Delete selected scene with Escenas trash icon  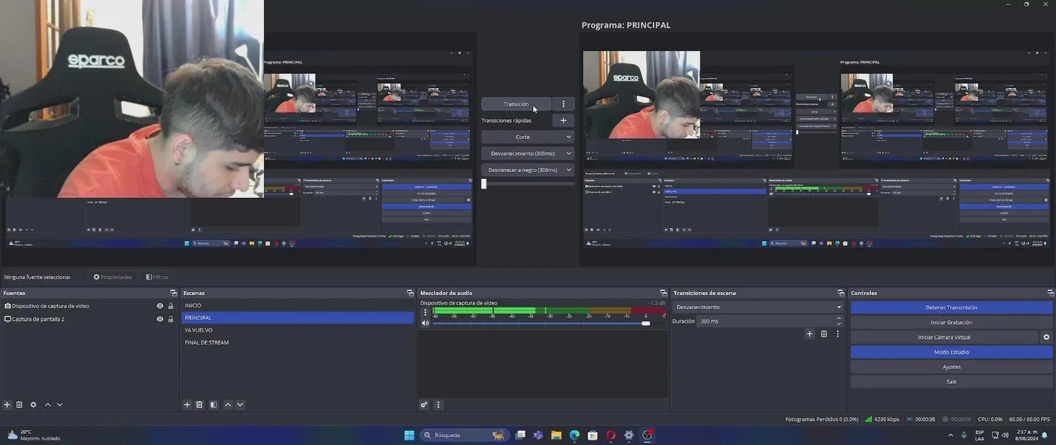tap(199, 405)
